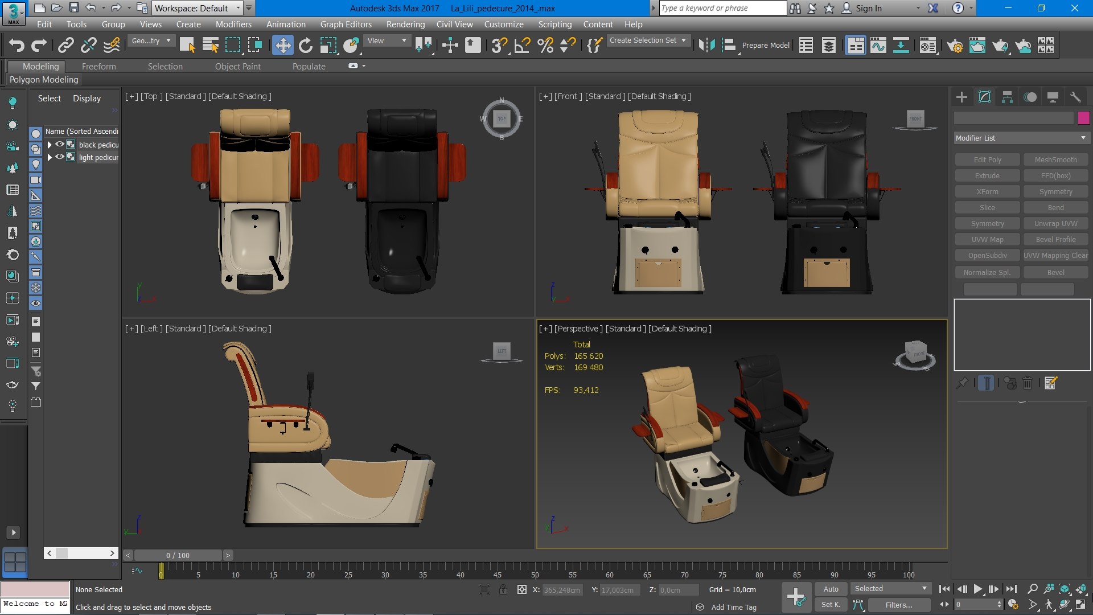Open the Workspace Default dropdown
This screenshot has height=615, width=1093.
pos(197,8)
